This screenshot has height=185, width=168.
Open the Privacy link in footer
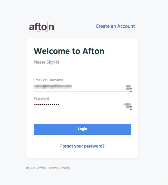click(x=65, y=168)
